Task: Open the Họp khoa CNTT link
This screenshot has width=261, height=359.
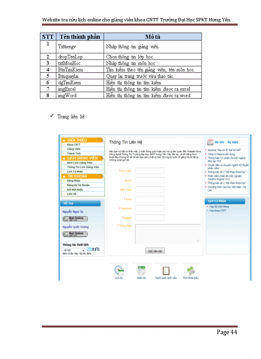Action: pos(217,210)
